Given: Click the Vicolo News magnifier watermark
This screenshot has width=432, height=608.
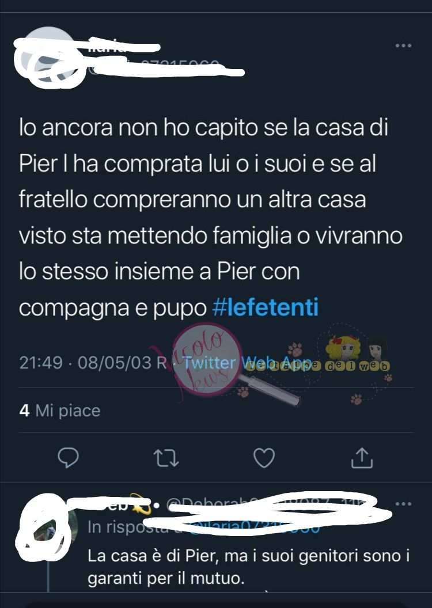Looking at the screenshot, I should [217, 363].
